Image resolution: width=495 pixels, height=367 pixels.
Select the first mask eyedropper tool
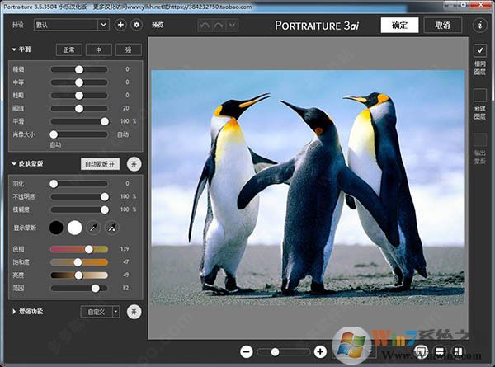click(95, 227)
